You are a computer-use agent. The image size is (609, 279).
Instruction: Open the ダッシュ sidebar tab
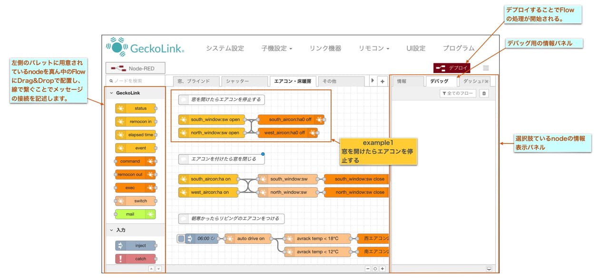coord(474,81)
